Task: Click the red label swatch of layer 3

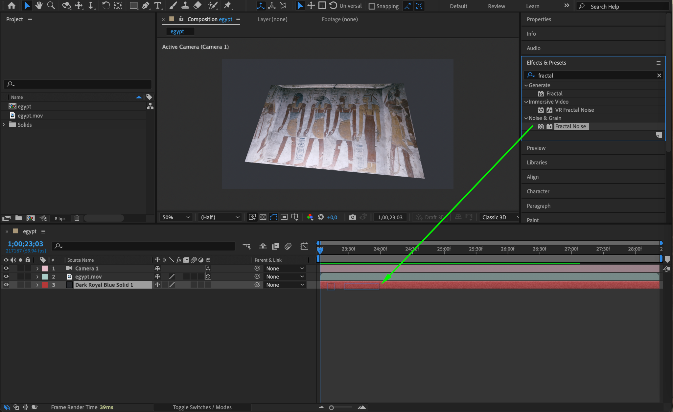Action: pyautogui.click(x=45, y=285)
